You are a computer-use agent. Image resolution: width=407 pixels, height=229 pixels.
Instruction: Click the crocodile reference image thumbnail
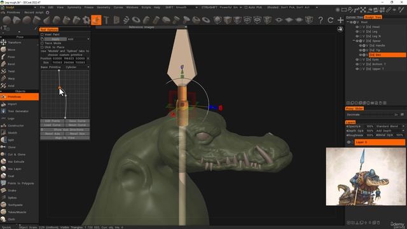[x=366, y=177]
